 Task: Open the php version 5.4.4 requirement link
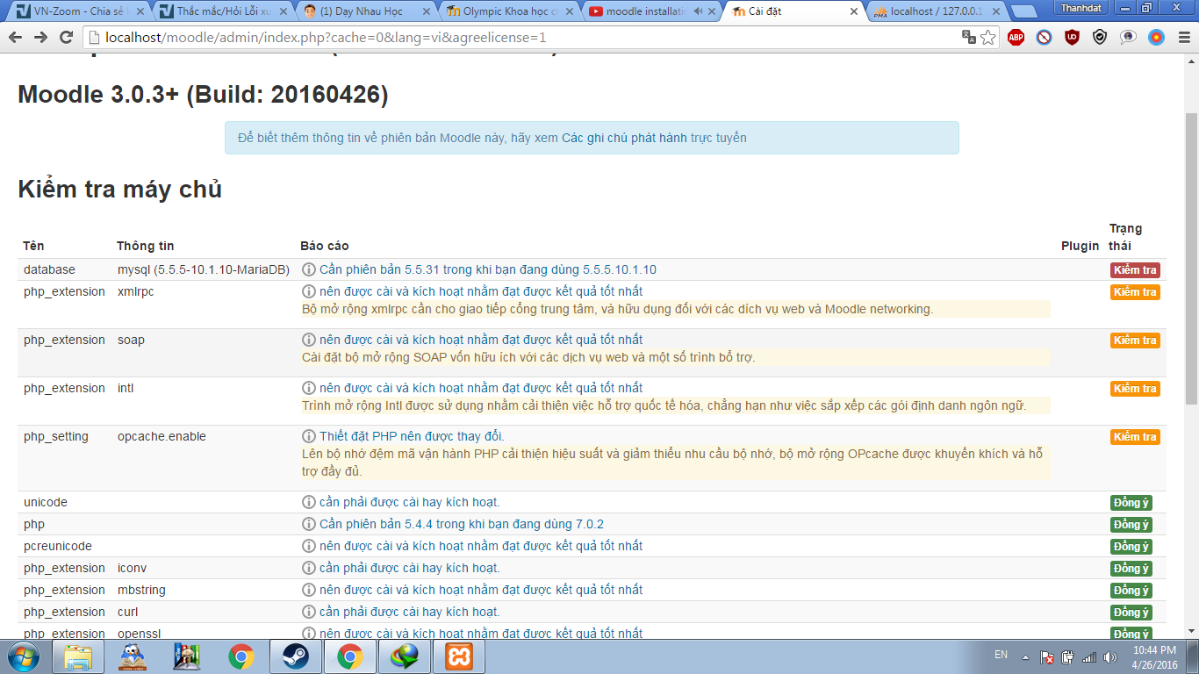click(x=461, y=524)
